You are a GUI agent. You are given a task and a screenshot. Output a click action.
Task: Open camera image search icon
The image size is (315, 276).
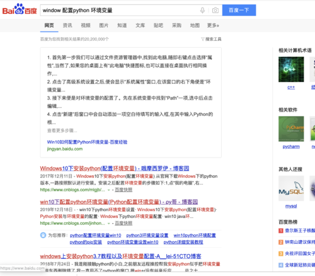point(215,10)
